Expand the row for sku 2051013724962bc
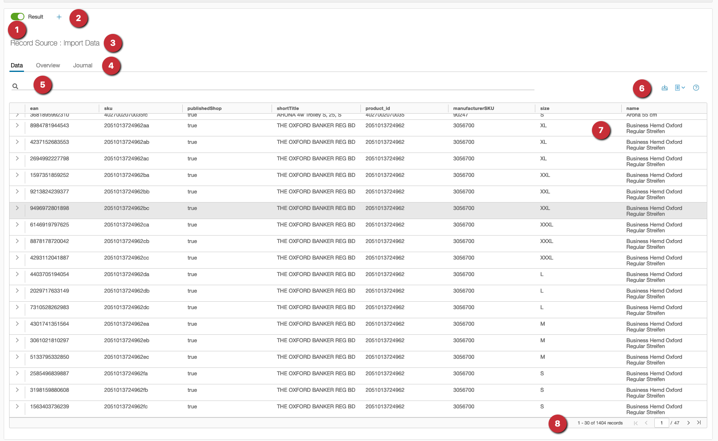This screenshot has height=441, width=718. pyautogui.click(x=17, y=208)
